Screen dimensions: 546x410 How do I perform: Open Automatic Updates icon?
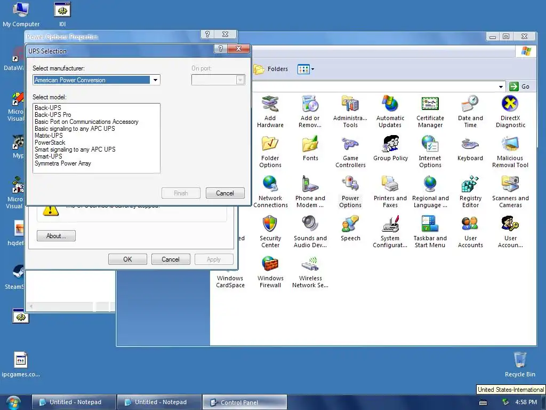[390, 112]
